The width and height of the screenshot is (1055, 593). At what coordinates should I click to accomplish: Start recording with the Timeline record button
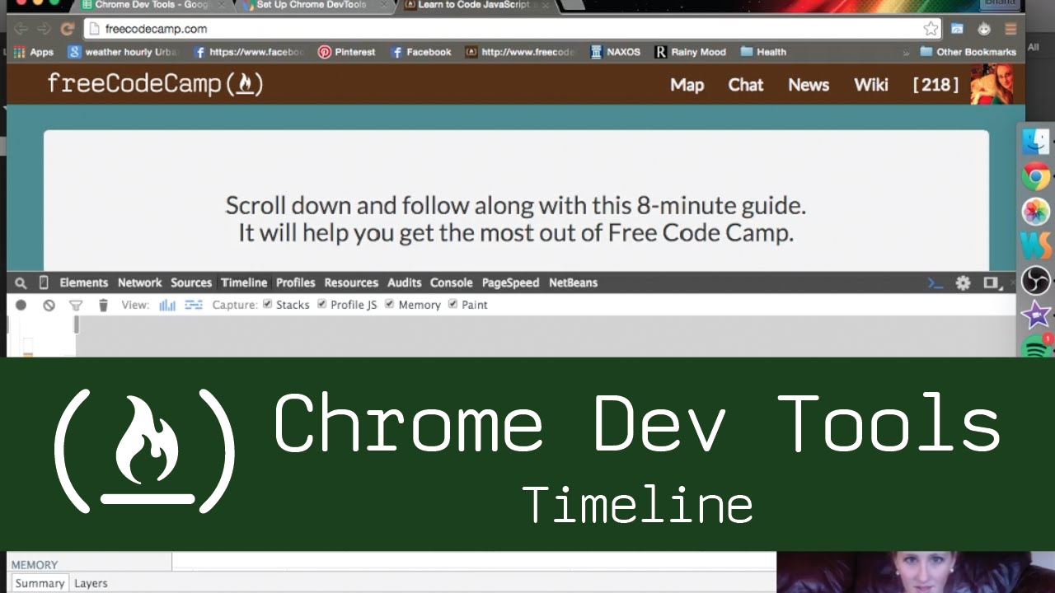(21, 305)
